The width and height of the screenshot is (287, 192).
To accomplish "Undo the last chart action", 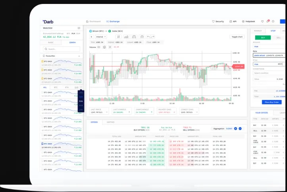I will tap(148, 37).
